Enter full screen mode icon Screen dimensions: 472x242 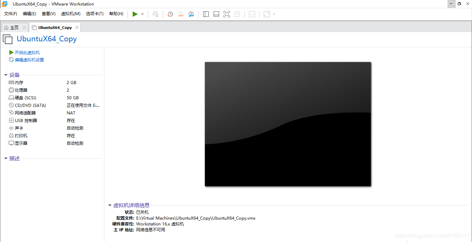pos(227,14)
